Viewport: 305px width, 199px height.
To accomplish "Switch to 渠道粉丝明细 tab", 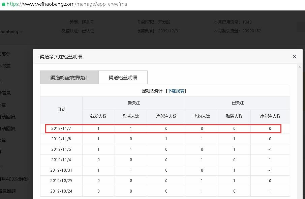I will (123, 77).
